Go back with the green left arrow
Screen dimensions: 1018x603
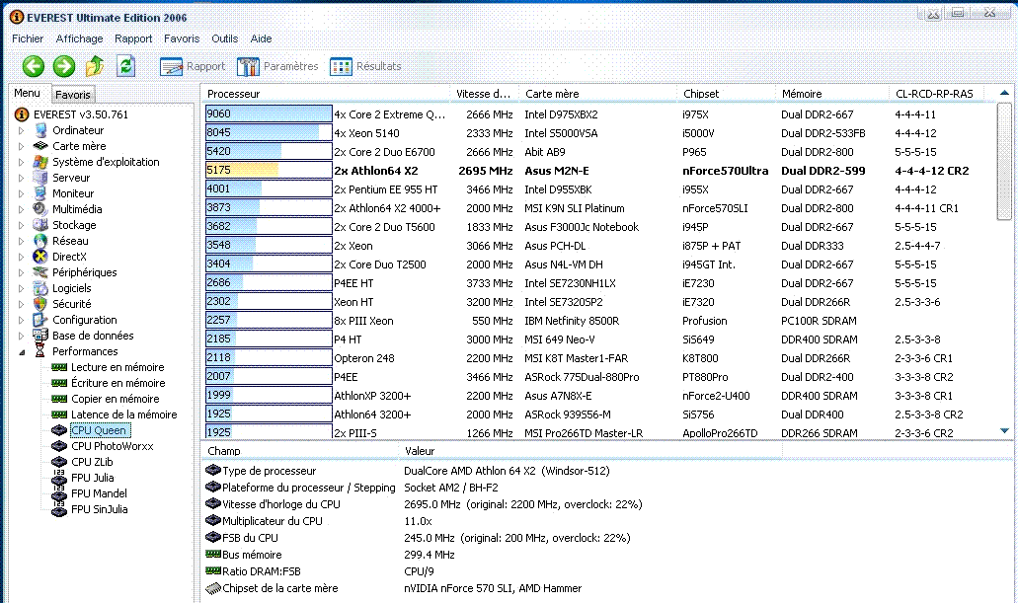tap(34, 65)
